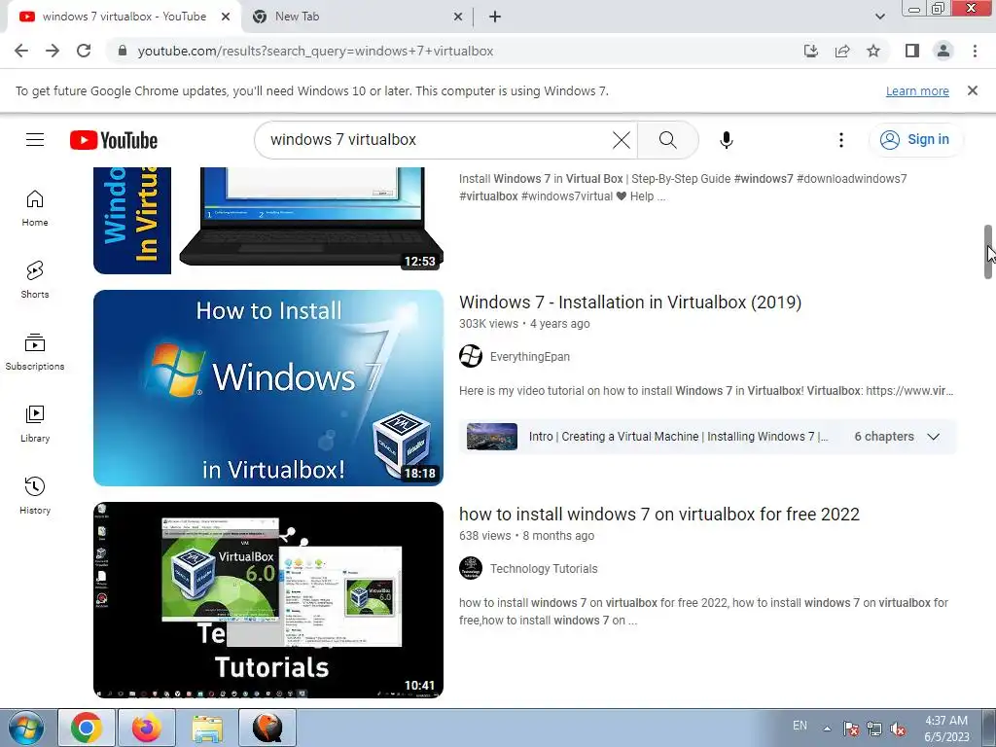The width and height of the screenshot is (996, 747).
Task: Go to Home in sidebar
Action: [35, 208]
